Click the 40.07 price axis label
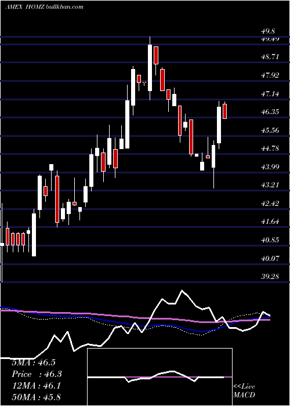Screen dimensions: 290x406 270,258
